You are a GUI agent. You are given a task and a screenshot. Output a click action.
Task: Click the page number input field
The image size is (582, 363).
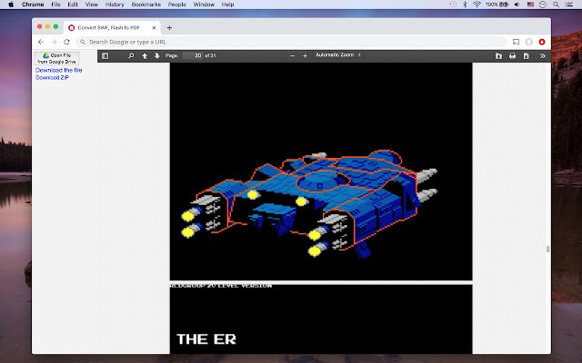(x=193, y=55)
